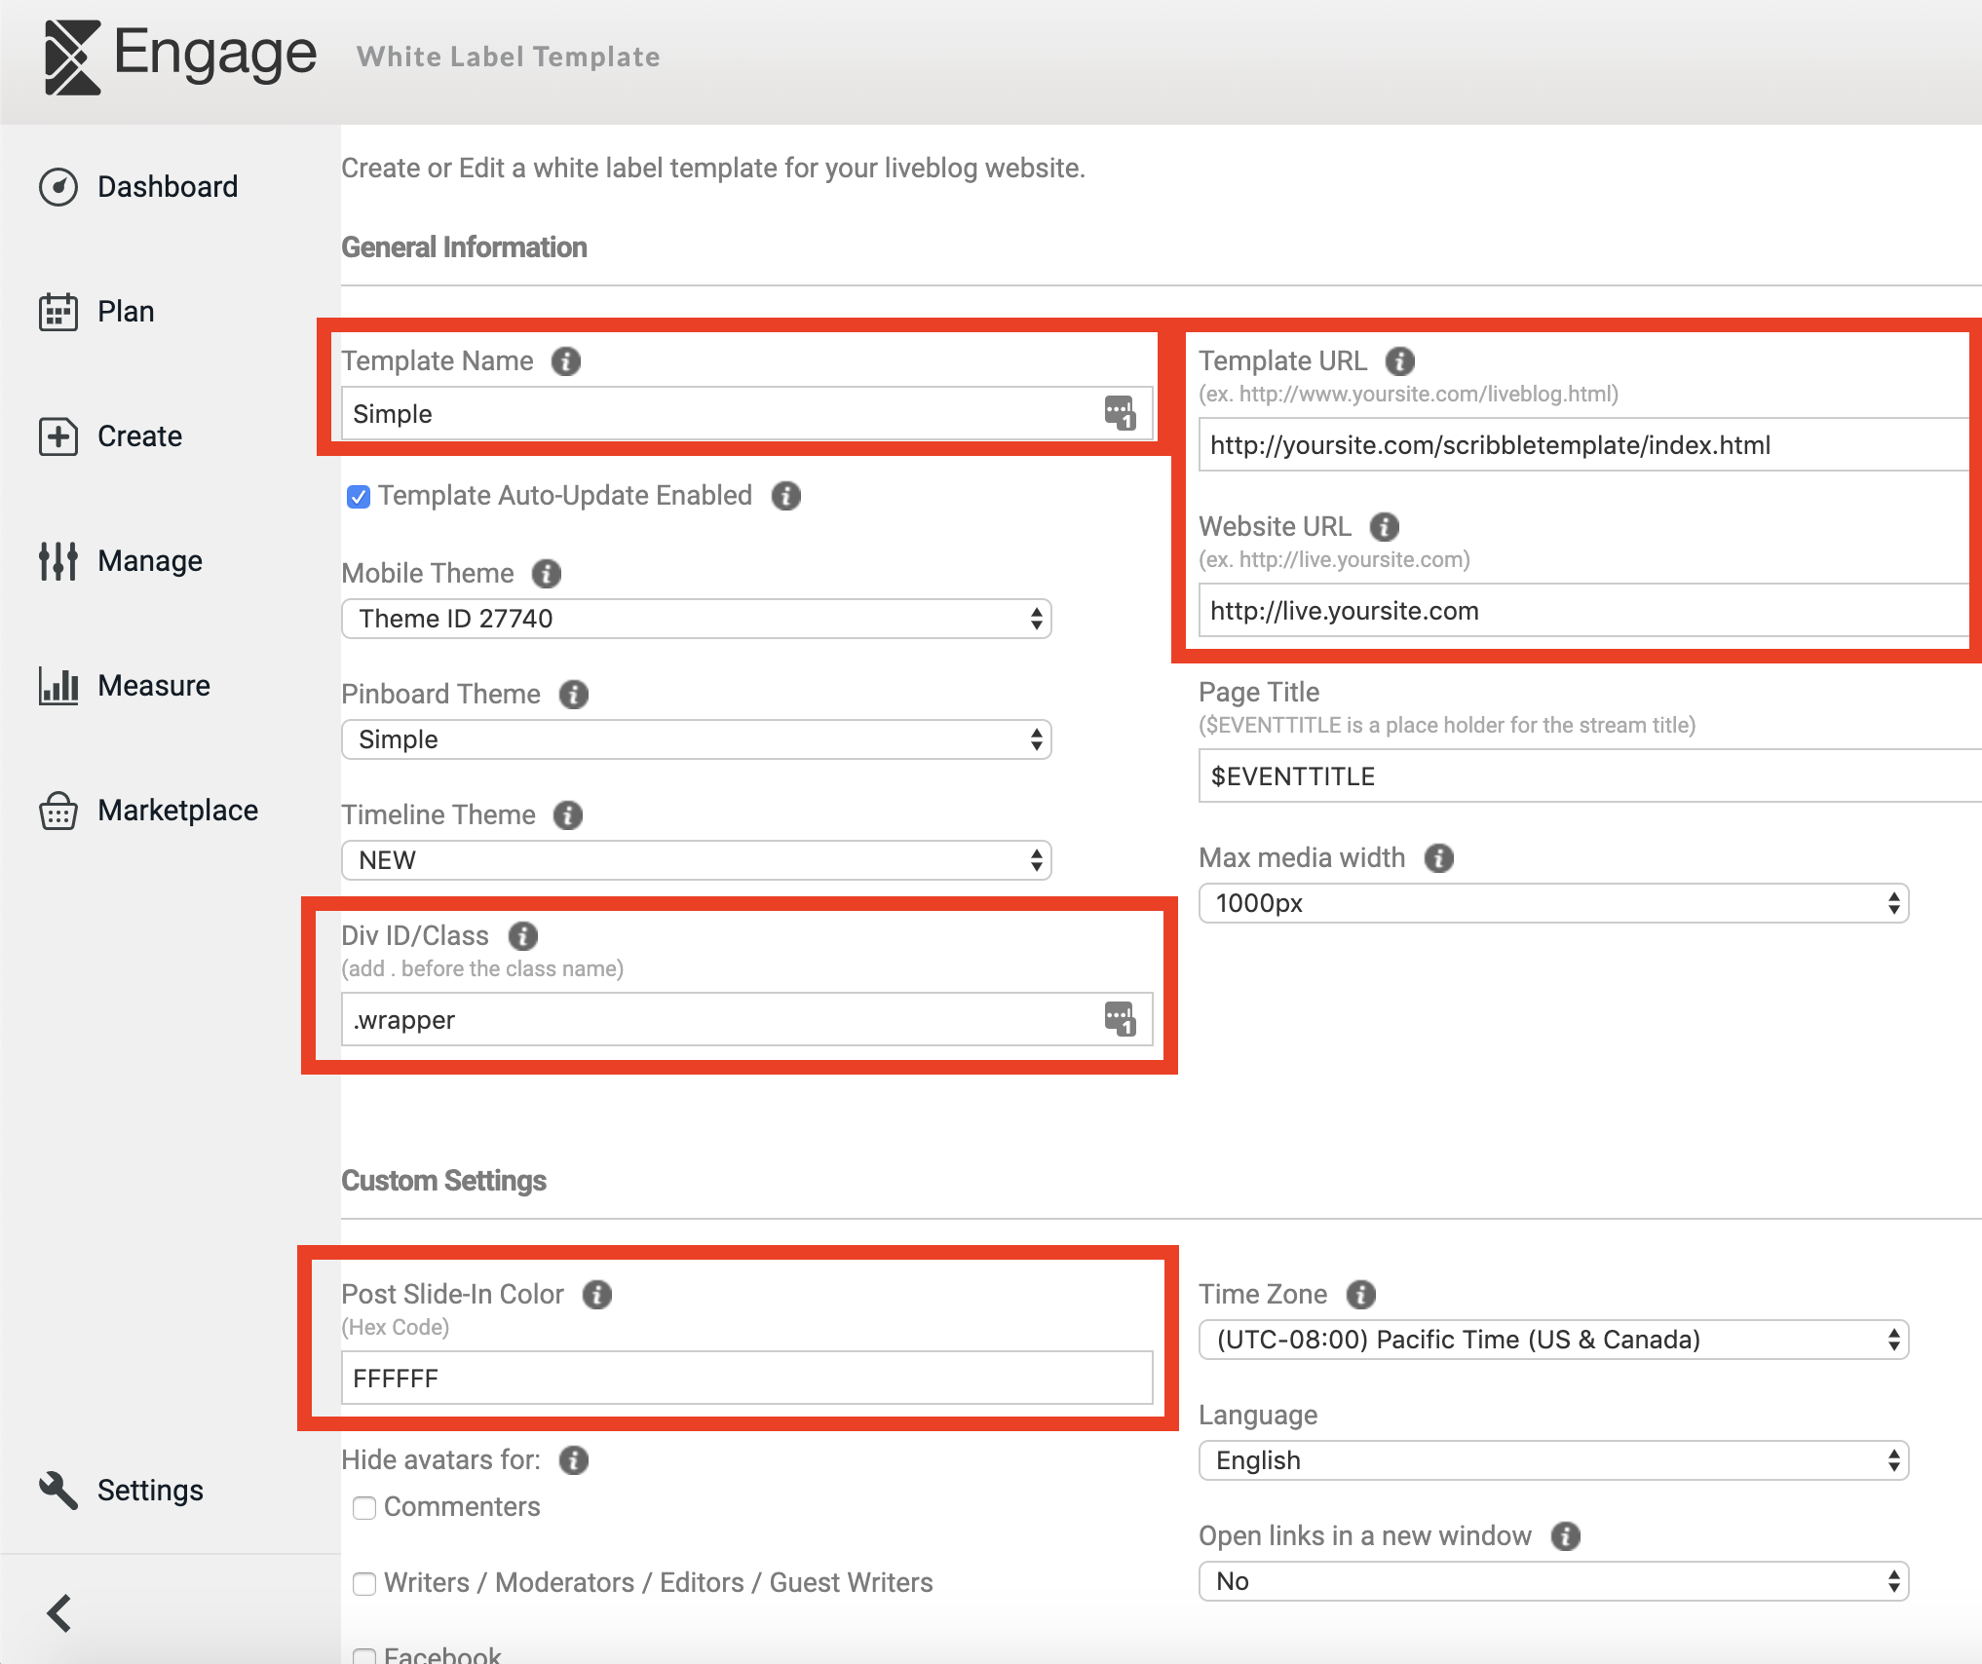Screen dimensions: 1982x1664
Task: Open the Max media width dropdown
Action: click(1554, 903)
